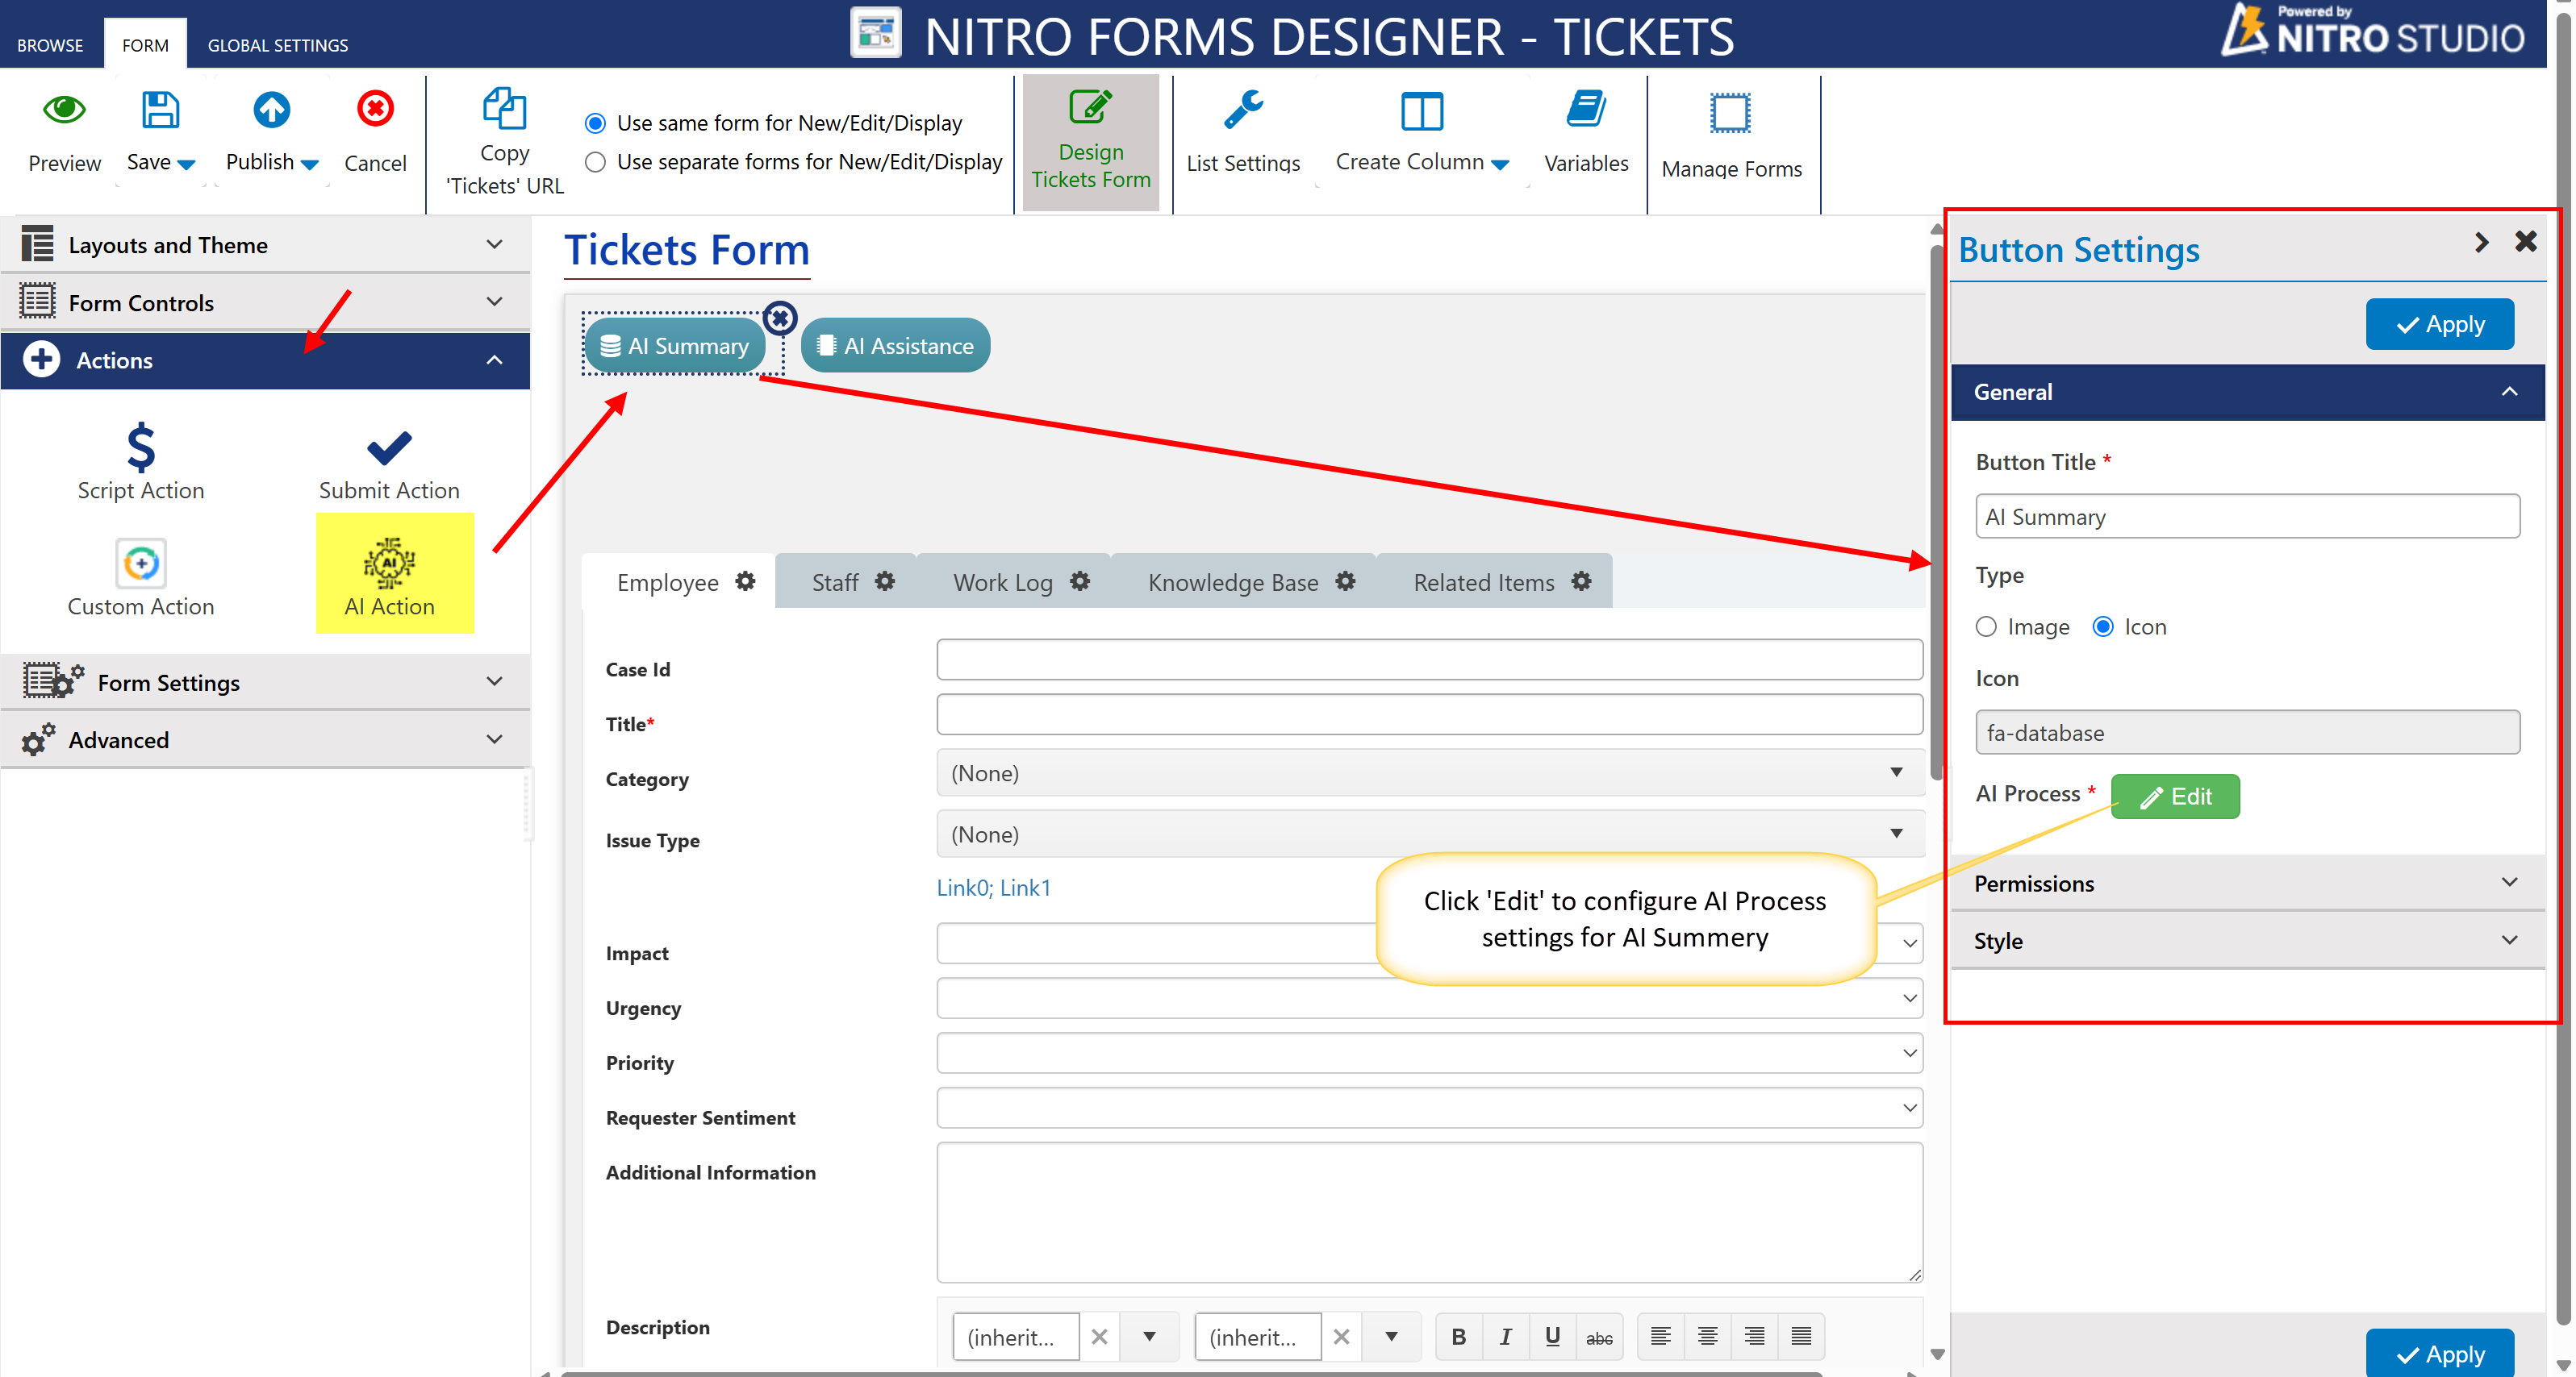
Task: Add a Script Action dollar icon
Action: pos(141,447)
